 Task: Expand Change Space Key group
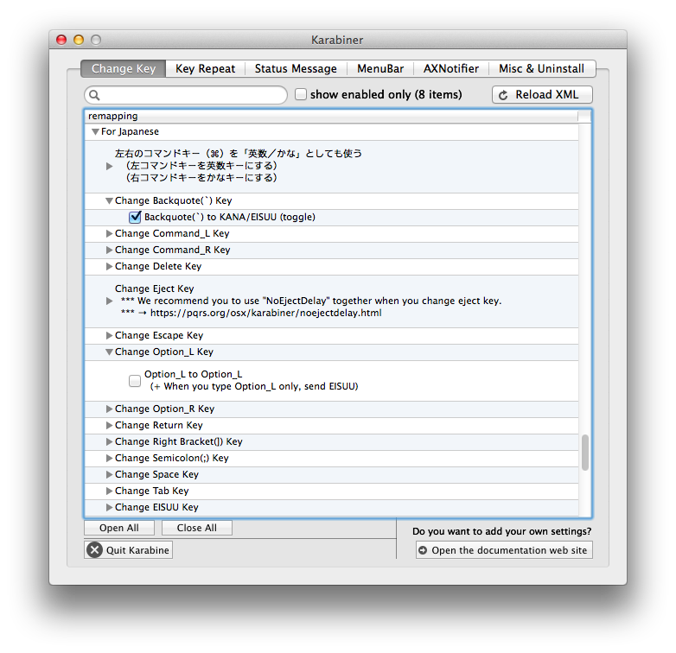click(x=110, y=474)
